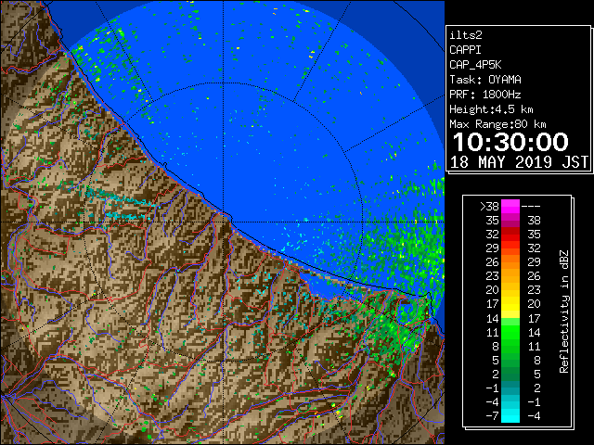Image resolution: width=594 pixels, height=445 pixels.
Task: Click the radar center at range ring crossing
Action: point(224,222)
